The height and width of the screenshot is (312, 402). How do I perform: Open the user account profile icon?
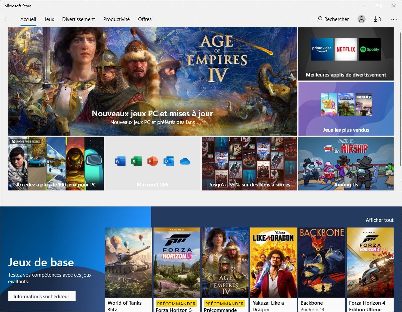point(361,19)
